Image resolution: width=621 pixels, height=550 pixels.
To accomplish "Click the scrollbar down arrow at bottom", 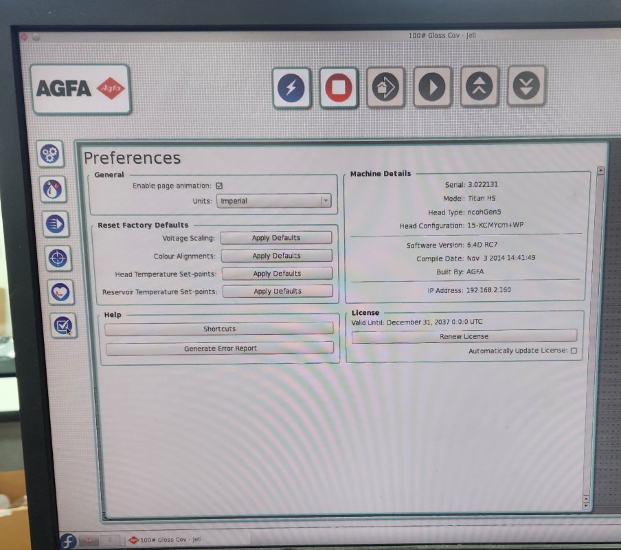I will click(x=586, y=506).
